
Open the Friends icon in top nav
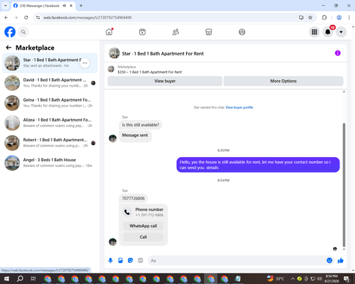pyautogui.click(x=175, y=32)
